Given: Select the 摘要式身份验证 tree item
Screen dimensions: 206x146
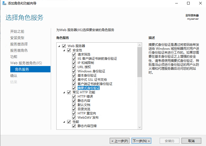Looking at the screenshot, I should [x=89, y=88].
